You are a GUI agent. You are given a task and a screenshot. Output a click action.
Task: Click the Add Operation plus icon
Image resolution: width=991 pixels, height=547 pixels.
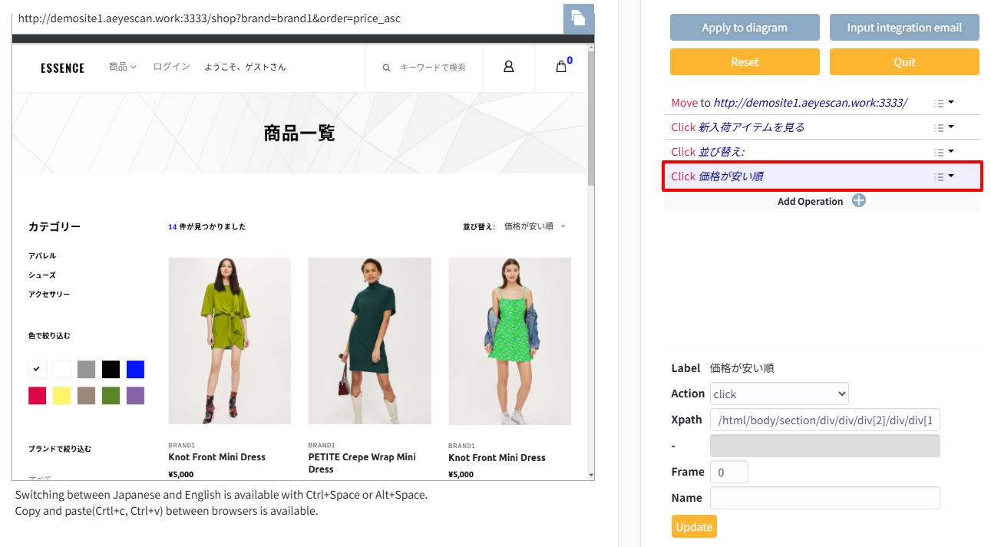coord(859,201)
